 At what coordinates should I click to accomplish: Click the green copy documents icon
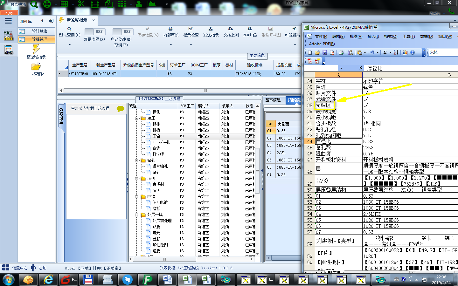(x=109, y=4)
